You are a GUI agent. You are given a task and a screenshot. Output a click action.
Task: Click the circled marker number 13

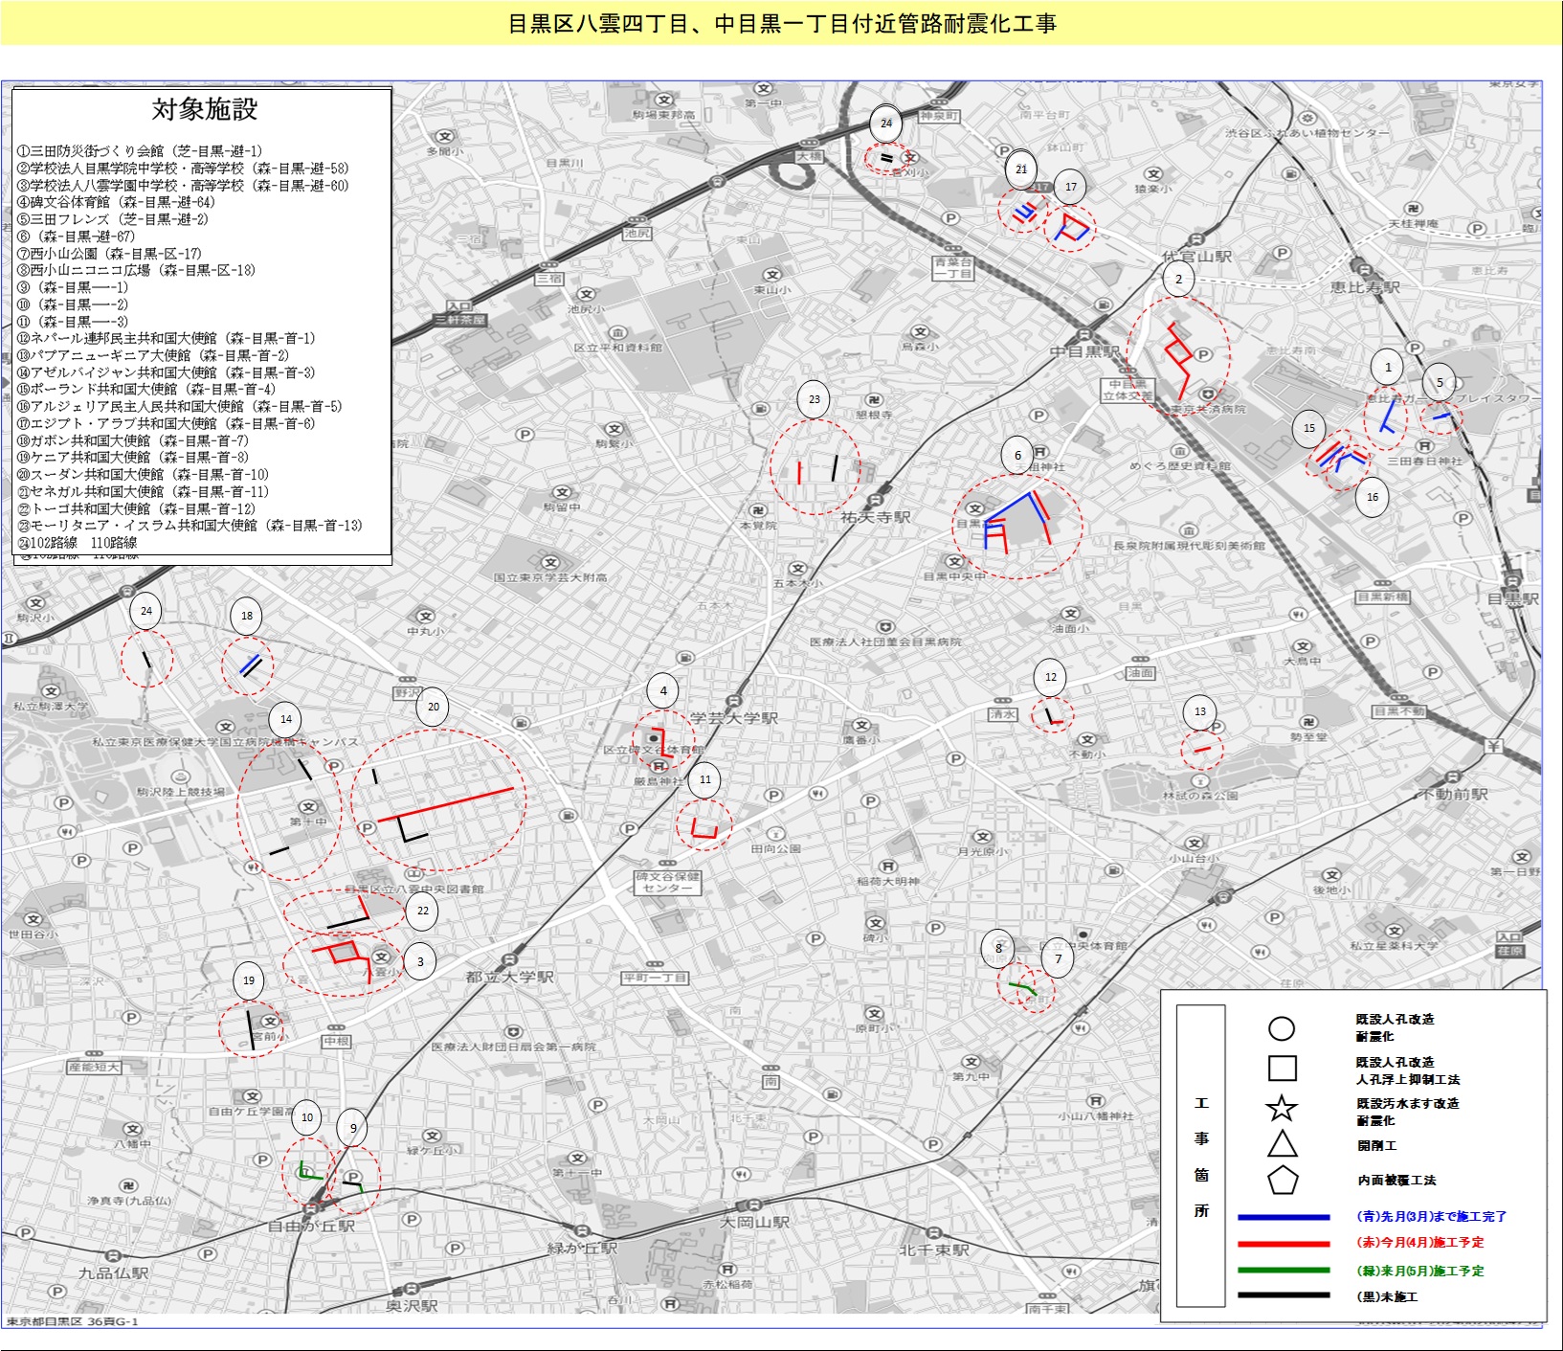click(x=1200, y=711)
